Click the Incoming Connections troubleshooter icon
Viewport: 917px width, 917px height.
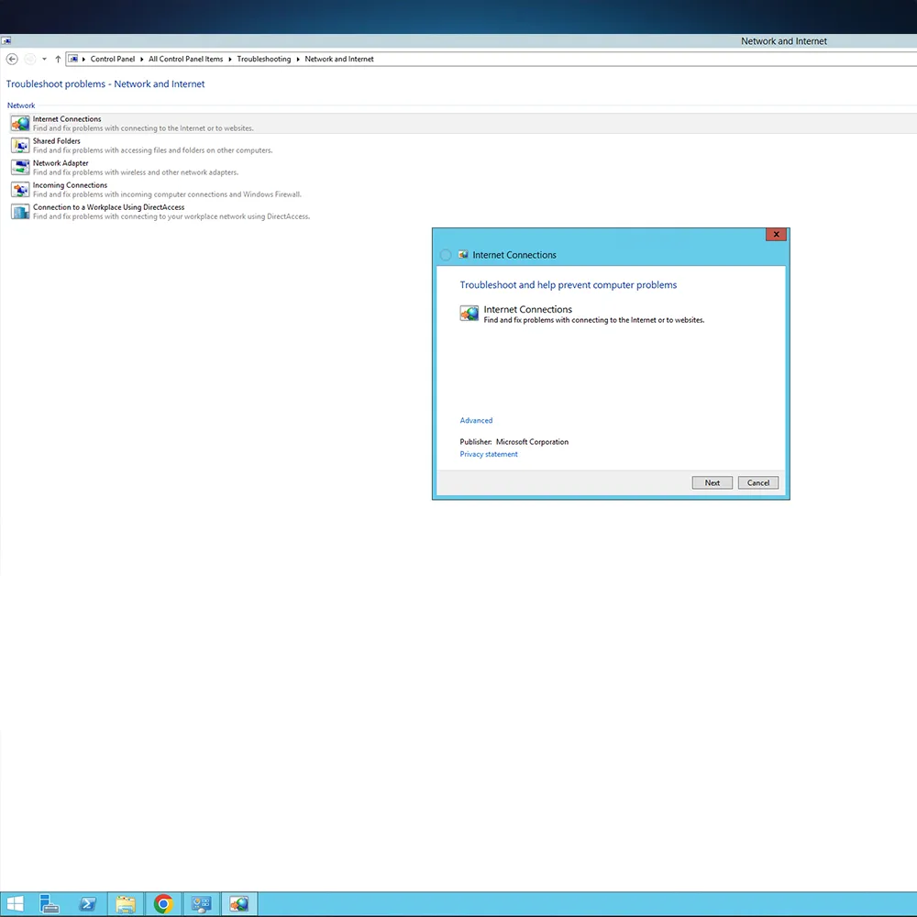coord(19,189)
